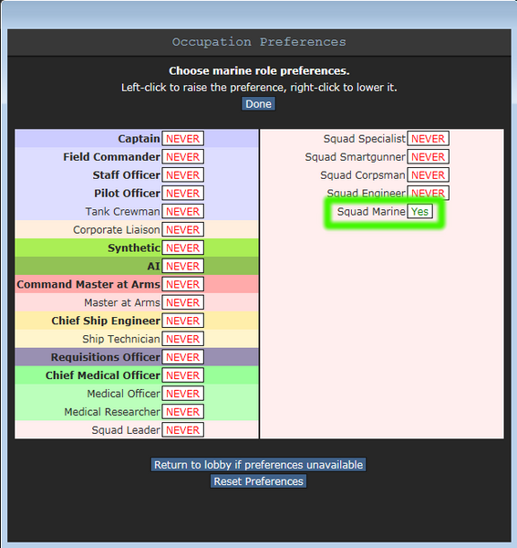Raise Command Master at Arms preference
517x548 pixels.
pyautogui.click(x=182, y=284)
